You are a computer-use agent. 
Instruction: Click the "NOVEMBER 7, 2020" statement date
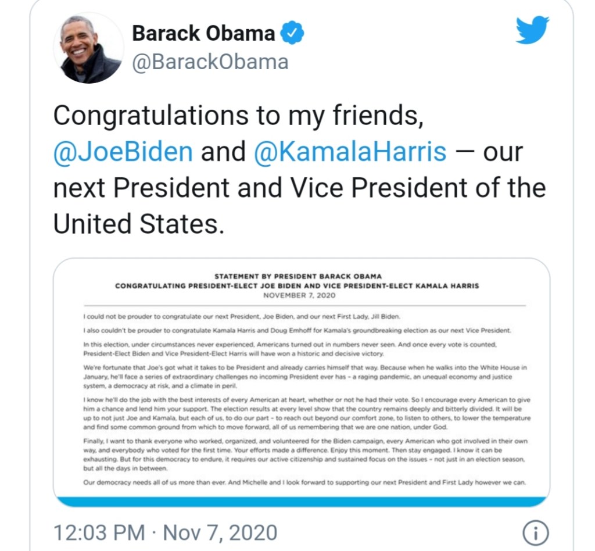coord(297,295)
